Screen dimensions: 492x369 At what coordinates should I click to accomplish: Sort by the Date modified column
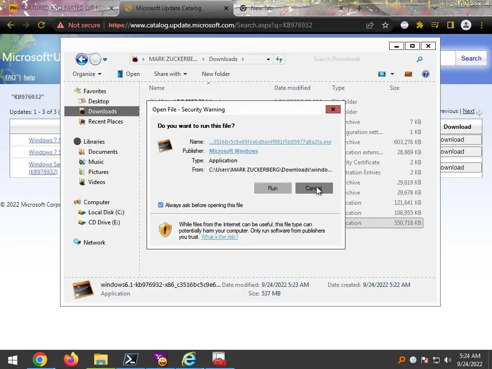click(x=292, y=88)
